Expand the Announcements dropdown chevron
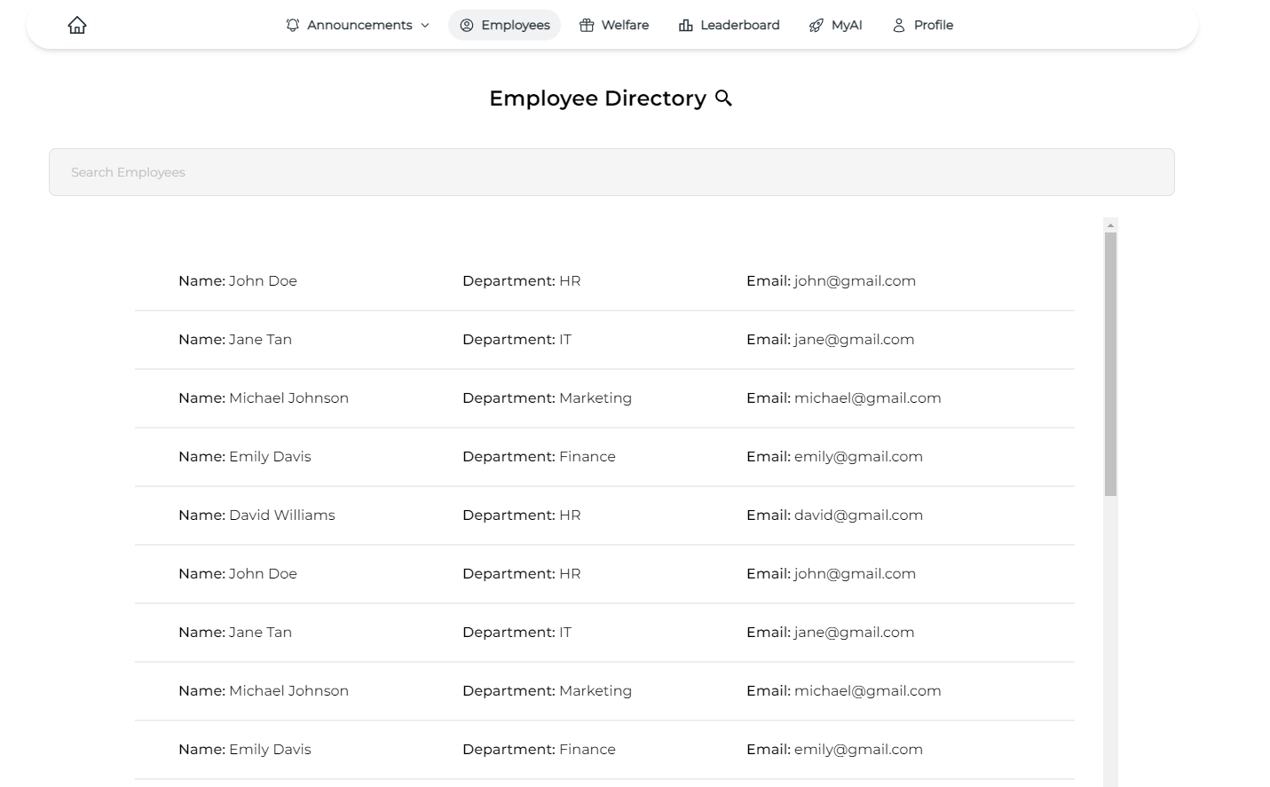The image size is (1270, 787). point(425,26)
